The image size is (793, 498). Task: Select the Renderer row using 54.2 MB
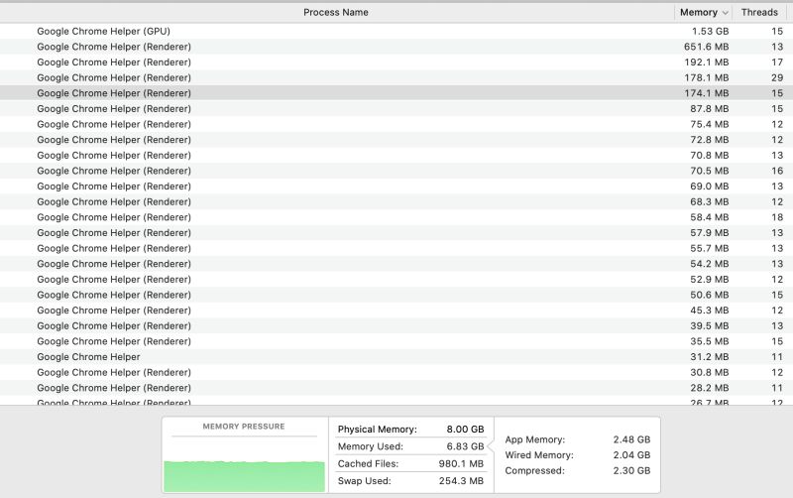point(396,264)
